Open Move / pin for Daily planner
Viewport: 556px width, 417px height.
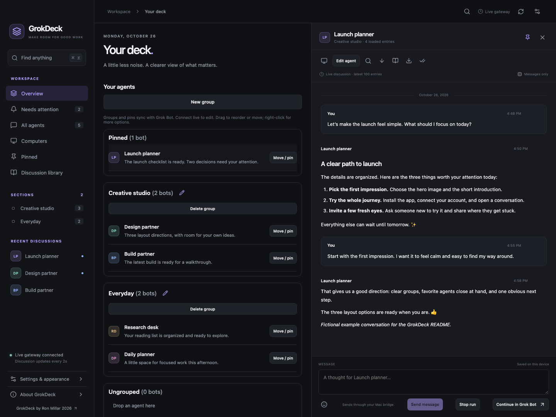pyautogui.click(x=283, y=358)
